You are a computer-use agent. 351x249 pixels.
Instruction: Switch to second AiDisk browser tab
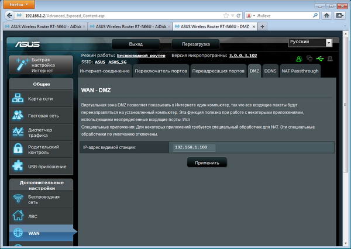point(130,27)
